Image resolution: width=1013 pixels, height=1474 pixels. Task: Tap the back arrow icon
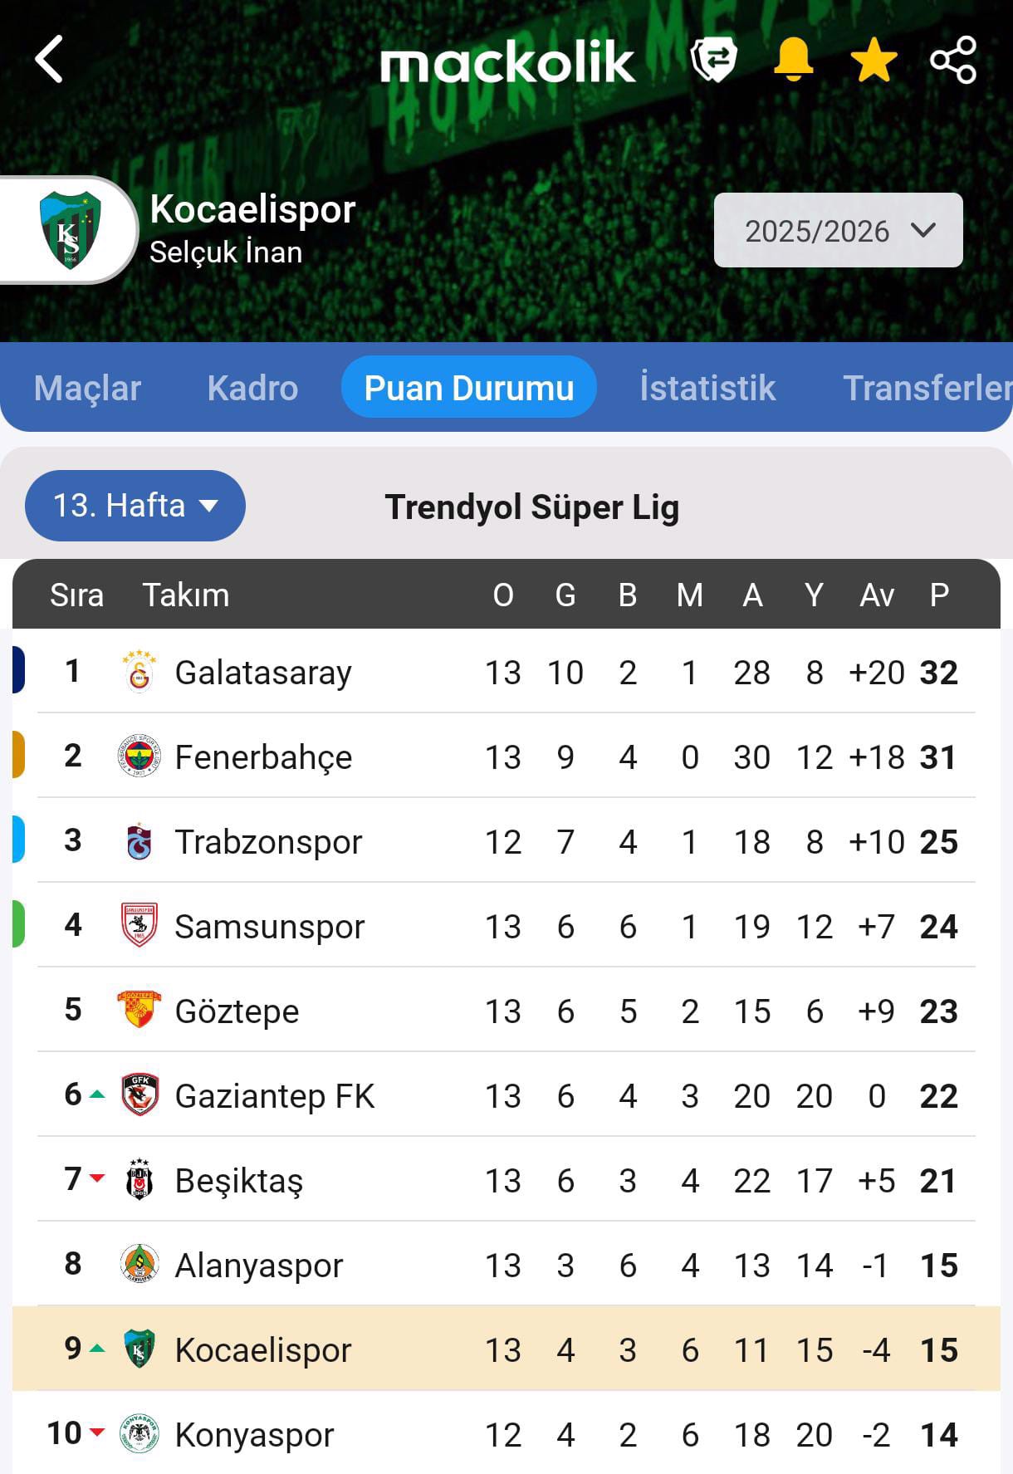[49, 59]
